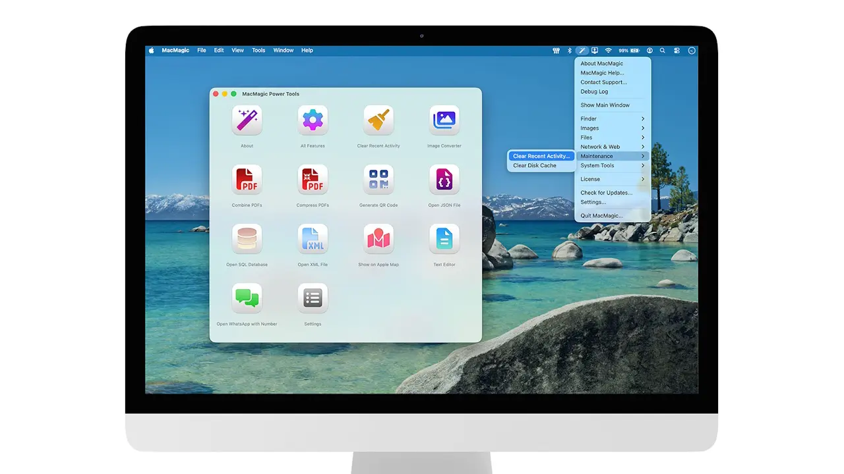Open the Tools menu

point(258,50)
